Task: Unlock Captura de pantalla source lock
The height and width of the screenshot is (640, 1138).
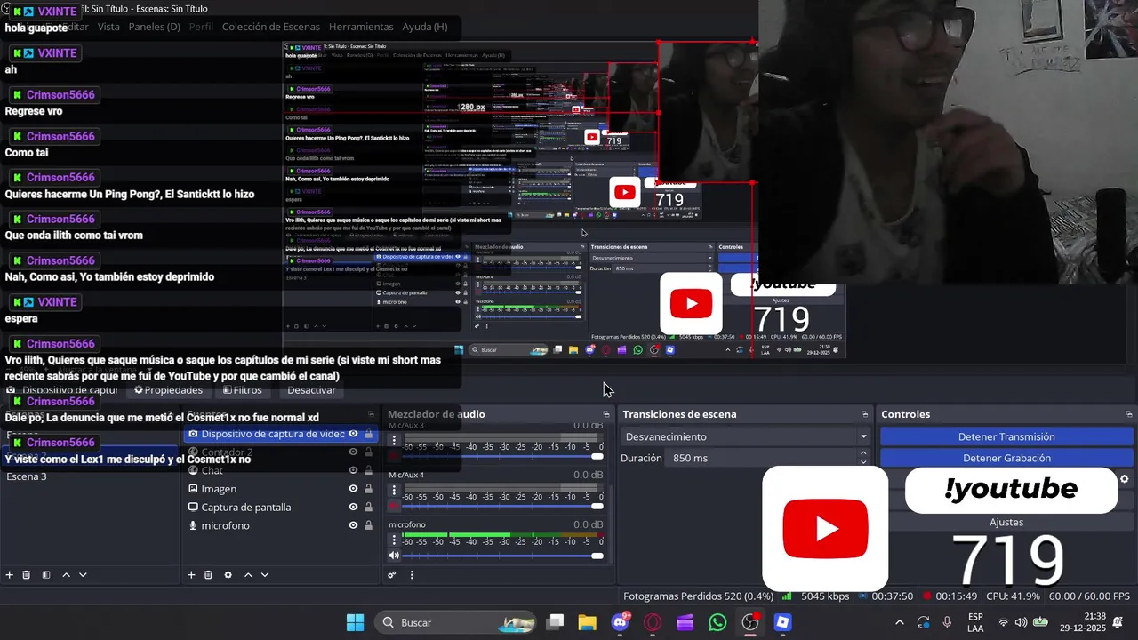Action: pyautogui.click(x=368, y=507)
